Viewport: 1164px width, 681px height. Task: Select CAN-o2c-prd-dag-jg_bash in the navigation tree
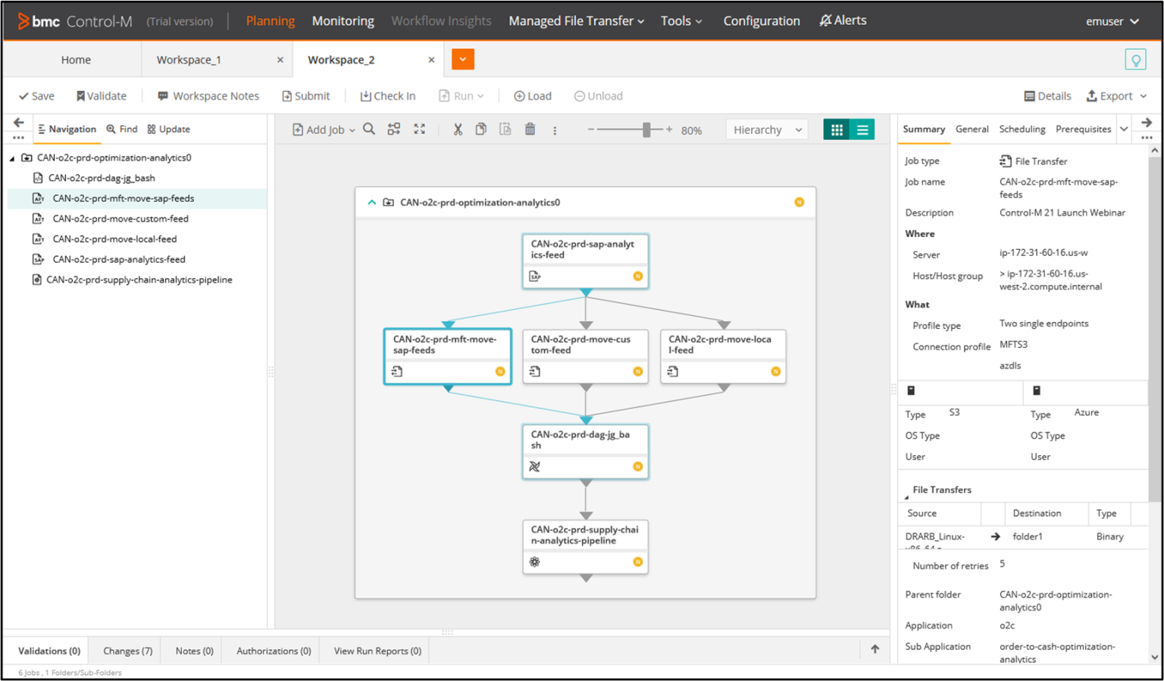(x=102, y=177)
